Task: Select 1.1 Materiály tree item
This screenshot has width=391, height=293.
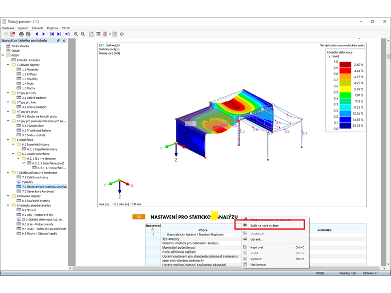Action: pos(30,69)
